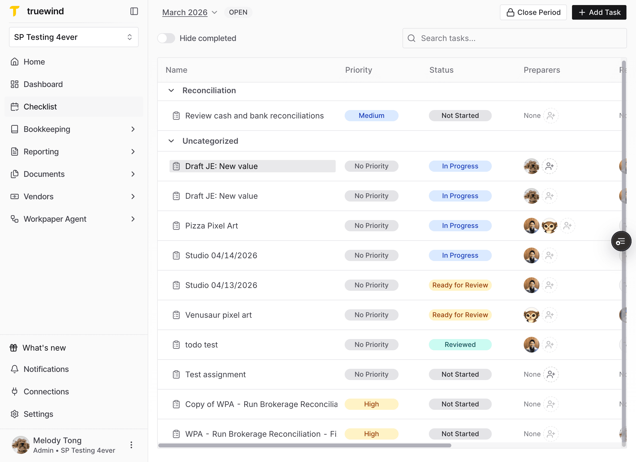Toggle the Hide completed switch

166,38
